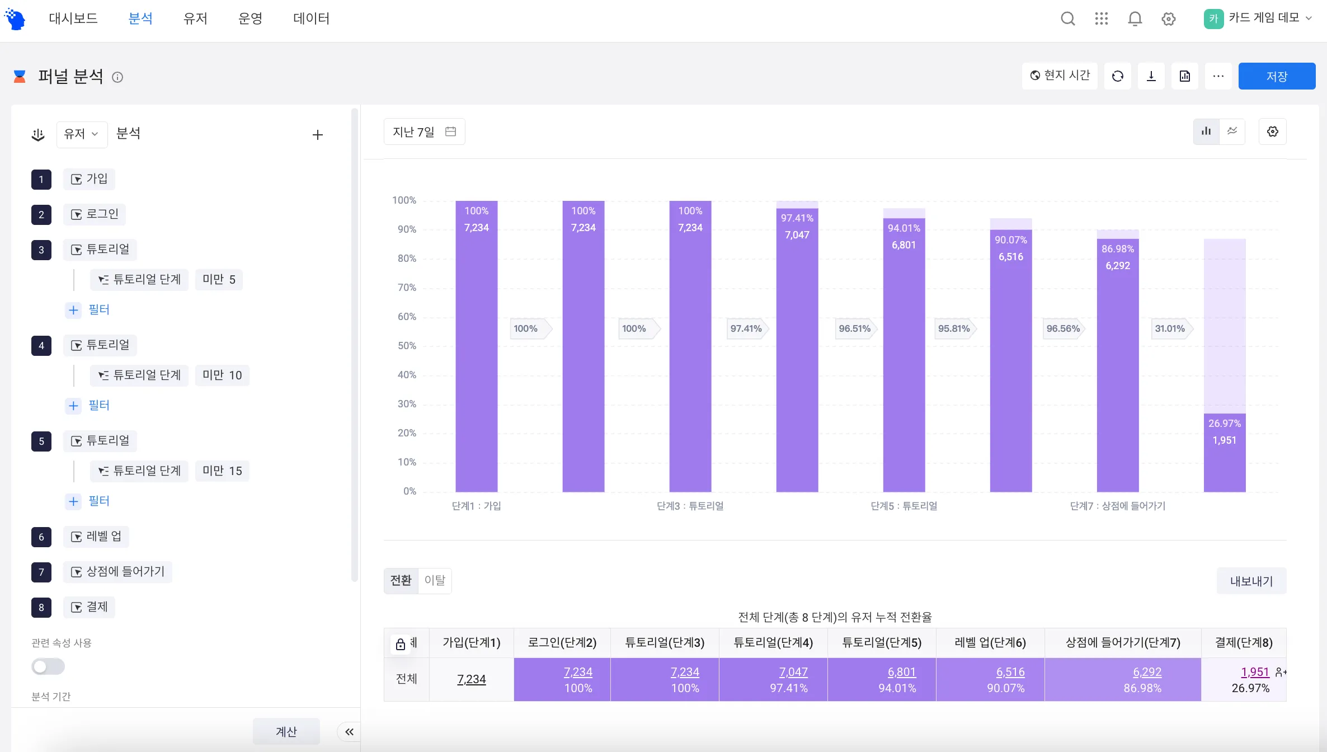Open the report file icon beside download
1327x752 pixels.
click(1185, 76)
